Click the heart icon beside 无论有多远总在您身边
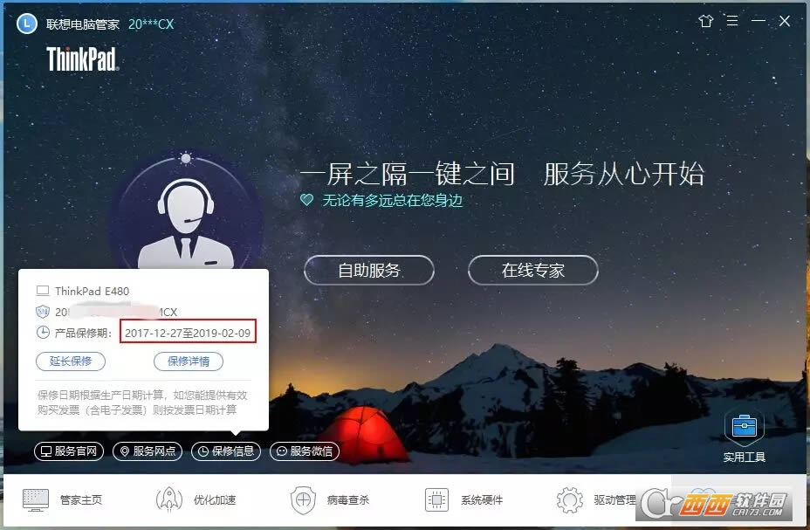810x530 pixels. pos(307,200)
